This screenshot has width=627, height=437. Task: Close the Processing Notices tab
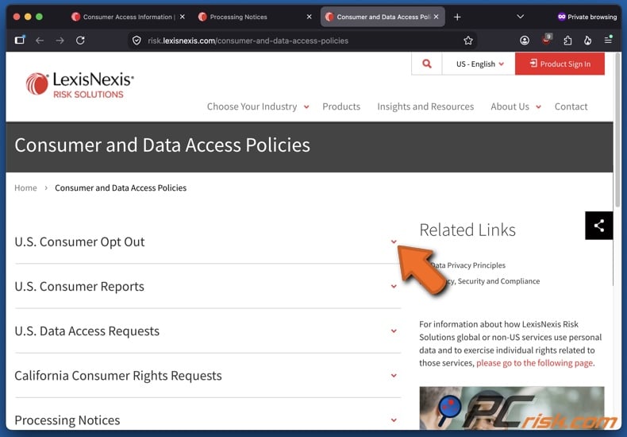309,17
